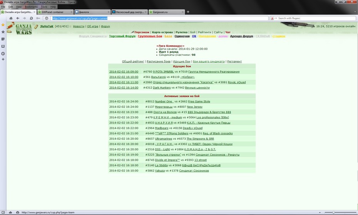The width and height of the screenshot is (358, 215).
Task: Open the Регламент link
Action: [234, 62]
